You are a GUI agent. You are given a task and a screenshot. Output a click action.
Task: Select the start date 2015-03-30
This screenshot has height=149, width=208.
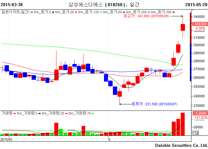pyautogui.click(x=12, y=5)
